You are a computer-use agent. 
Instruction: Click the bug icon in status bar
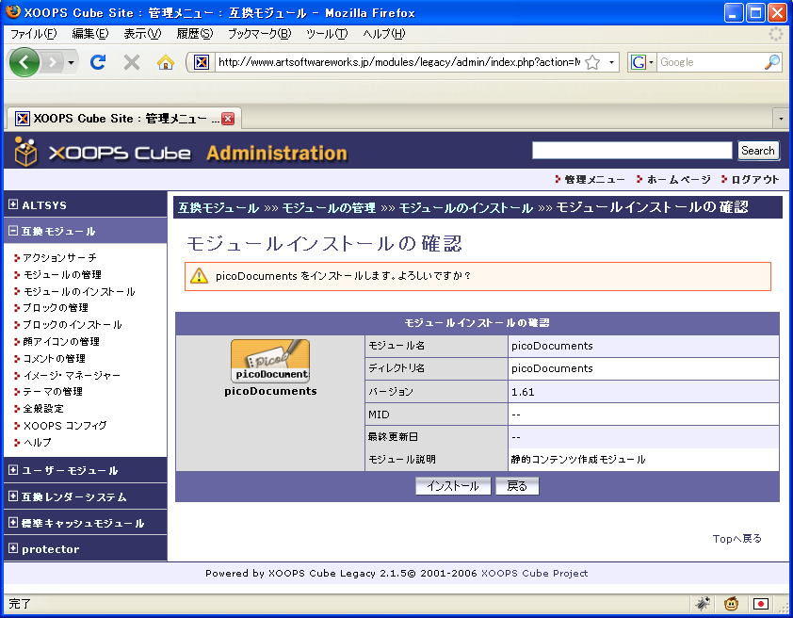tap(703, 603)
